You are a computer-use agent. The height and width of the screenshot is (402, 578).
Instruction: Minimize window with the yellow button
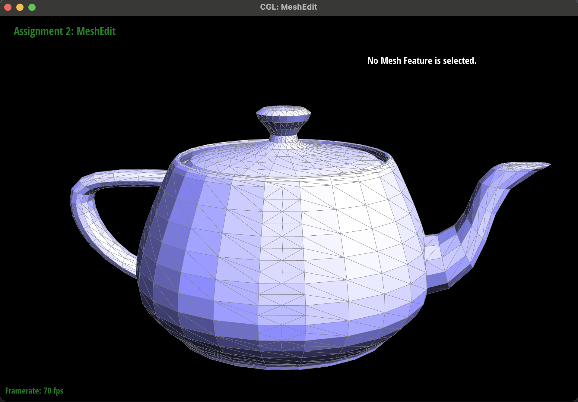coord(20,7)
